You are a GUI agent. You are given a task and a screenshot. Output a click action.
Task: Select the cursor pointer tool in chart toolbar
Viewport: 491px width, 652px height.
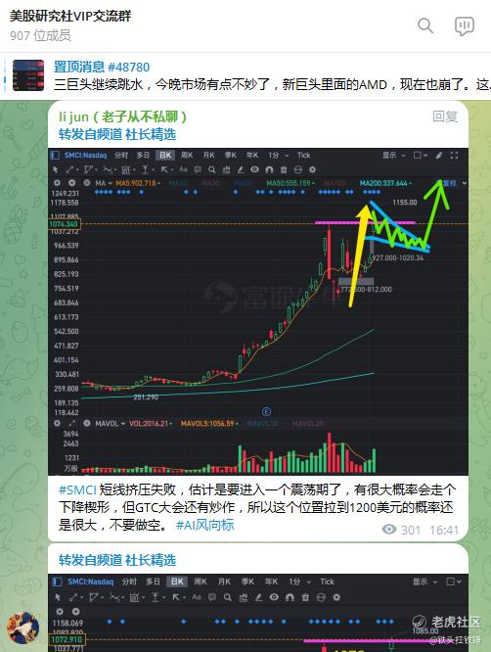[56, 169]
